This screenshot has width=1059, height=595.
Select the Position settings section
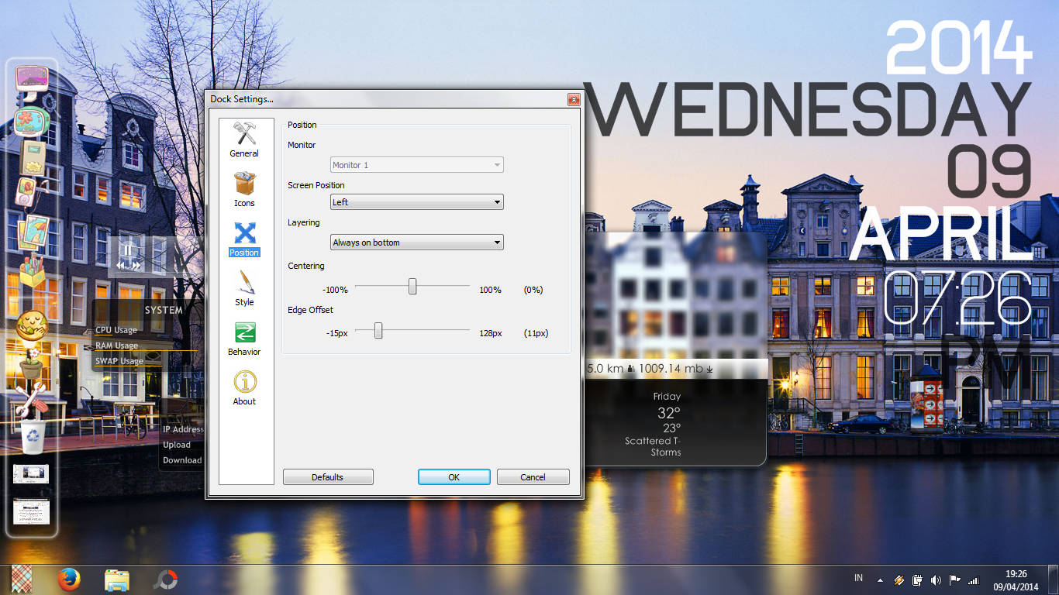coord(244,239)
